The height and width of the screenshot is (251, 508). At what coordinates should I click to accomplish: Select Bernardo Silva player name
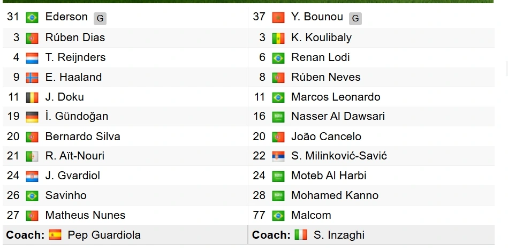[x=82, y=136]
